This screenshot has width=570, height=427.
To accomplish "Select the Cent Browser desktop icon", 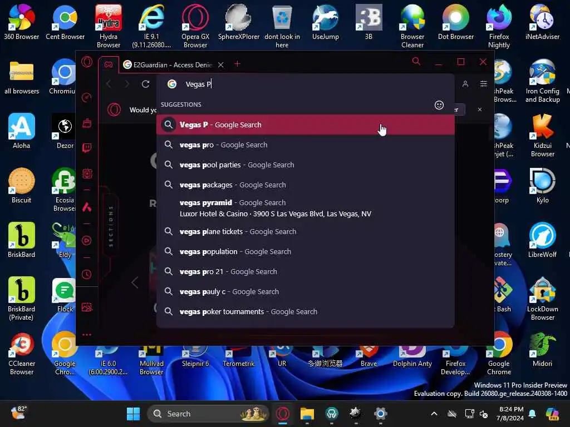I will (x=65, y=22).
